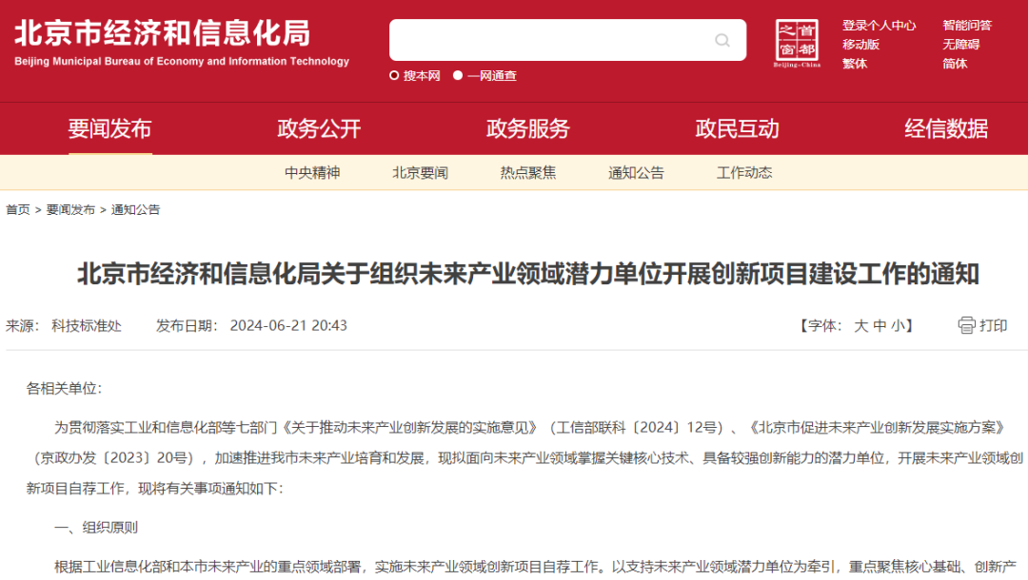Screen dimensions: 1028x580
Task: Open the 热点聚焦 subnavigation link
Action: [x=527, y=173]
